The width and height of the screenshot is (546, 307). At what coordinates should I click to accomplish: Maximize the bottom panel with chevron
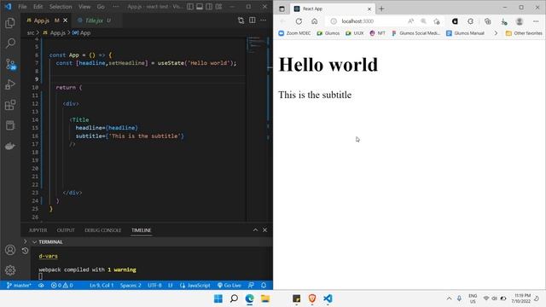pyautogui.click(x=255, y=229)
